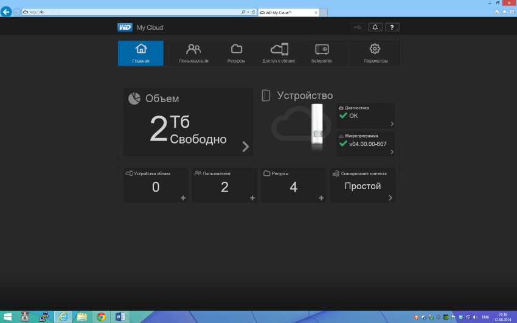Go back with the browser back button
Viewport: 517px width, 323px height.
[6, 12]
